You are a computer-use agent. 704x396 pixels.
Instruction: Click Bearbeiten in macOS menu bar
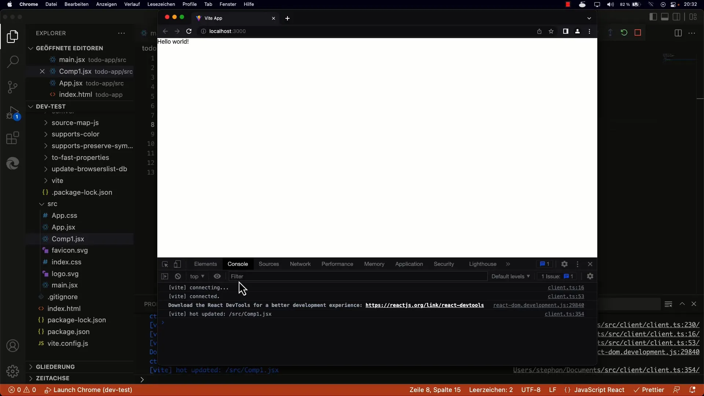(76, 4)
